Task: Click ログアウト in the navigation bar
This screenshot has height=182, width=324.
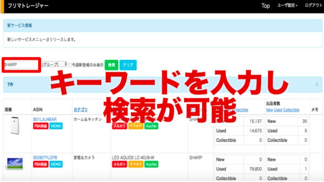Action: tap(312, 6)
